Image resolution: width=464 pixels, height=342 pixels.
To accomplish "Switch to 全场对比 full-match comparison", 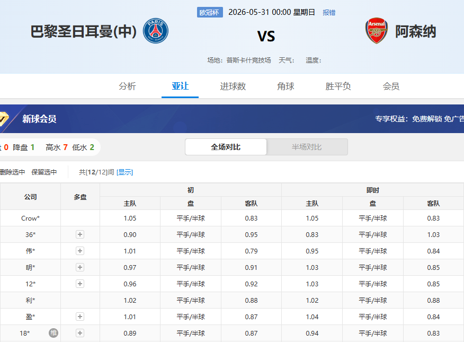I will point(226,147).
